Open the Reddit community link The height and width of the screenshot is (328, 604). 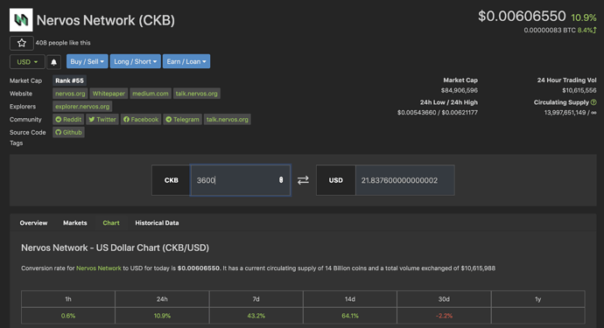click(68, 119)
